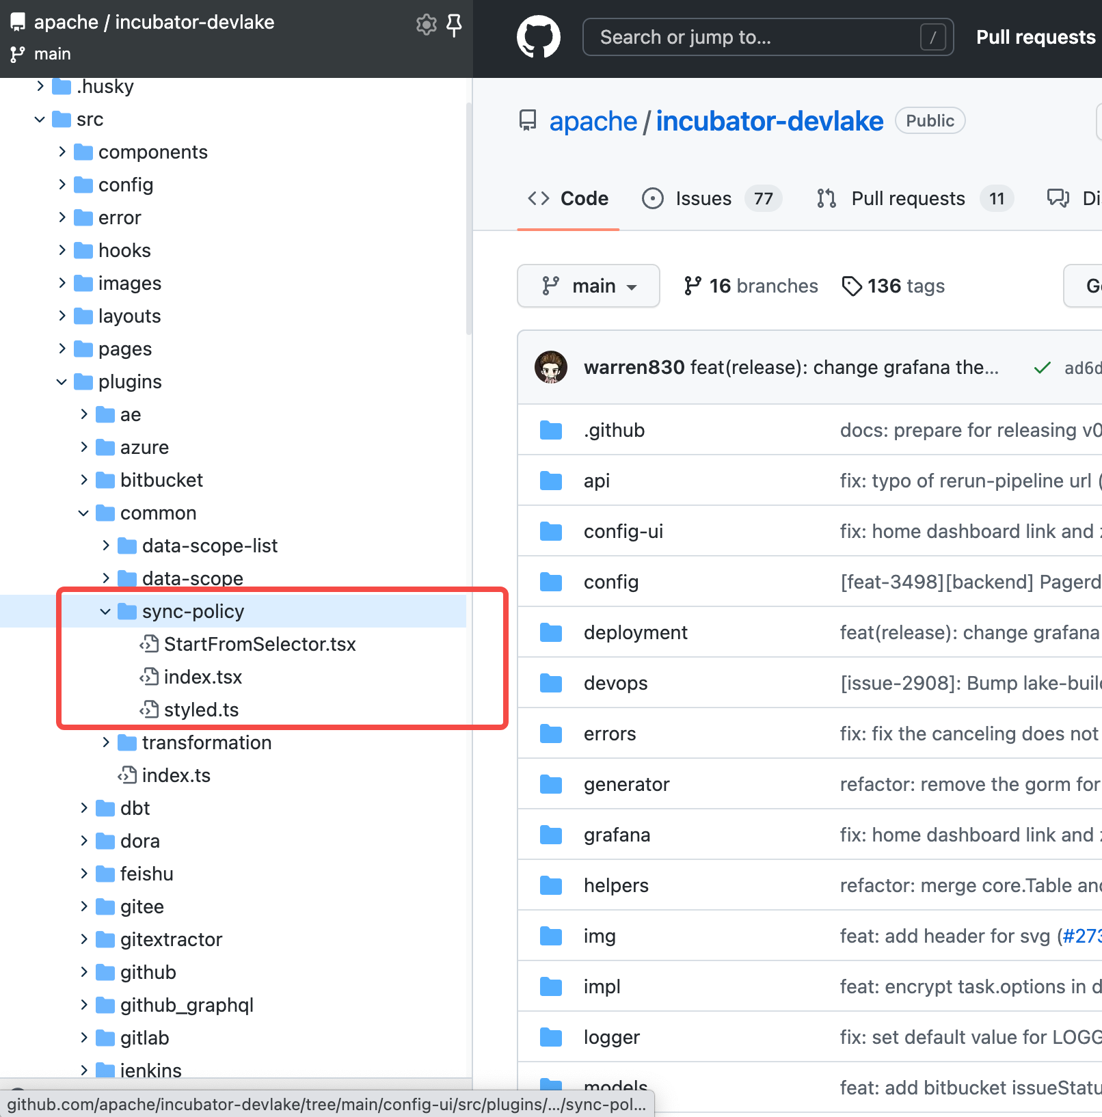
Task: Expand the bitbucket folder
Action: pyautogui.click(x=83, y=480)
